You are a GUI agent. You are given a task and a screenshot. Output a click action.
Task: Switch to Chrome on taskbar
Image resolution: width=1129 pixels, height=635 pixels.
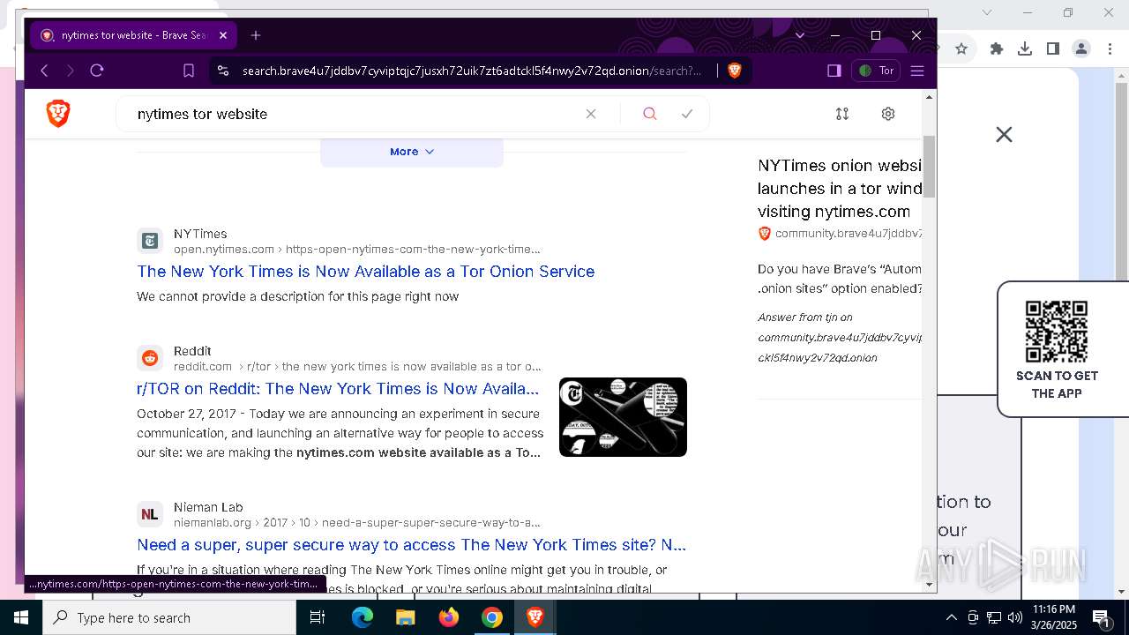tap(492, 617)
